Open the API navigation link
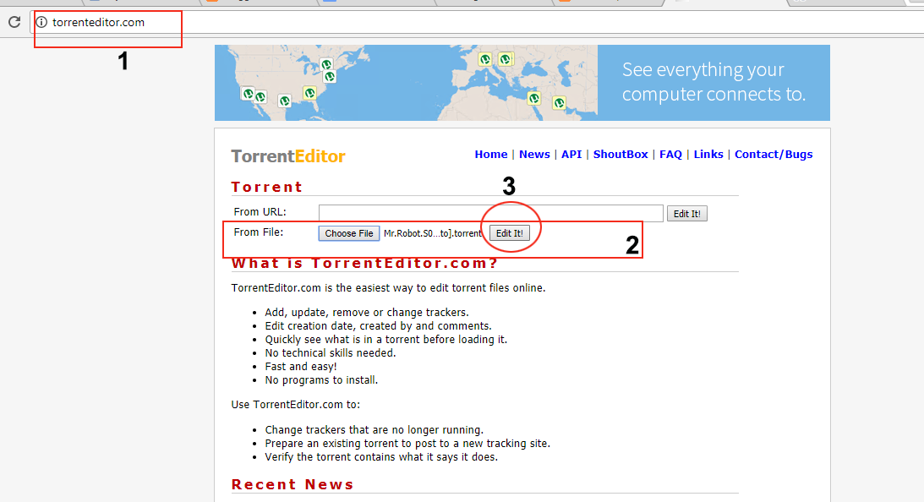The height and width of the screenshot is (502, 924). (571, 155)
